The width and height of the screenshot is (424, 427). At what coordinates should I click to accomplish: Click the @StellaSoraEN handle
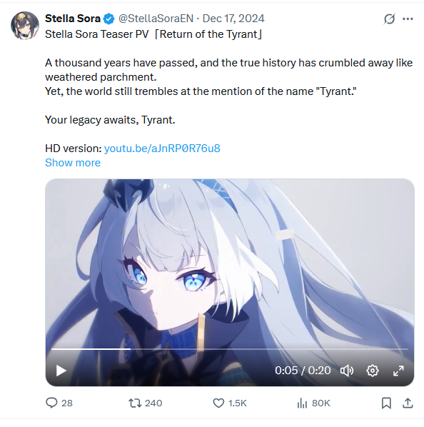click(156, 19)
